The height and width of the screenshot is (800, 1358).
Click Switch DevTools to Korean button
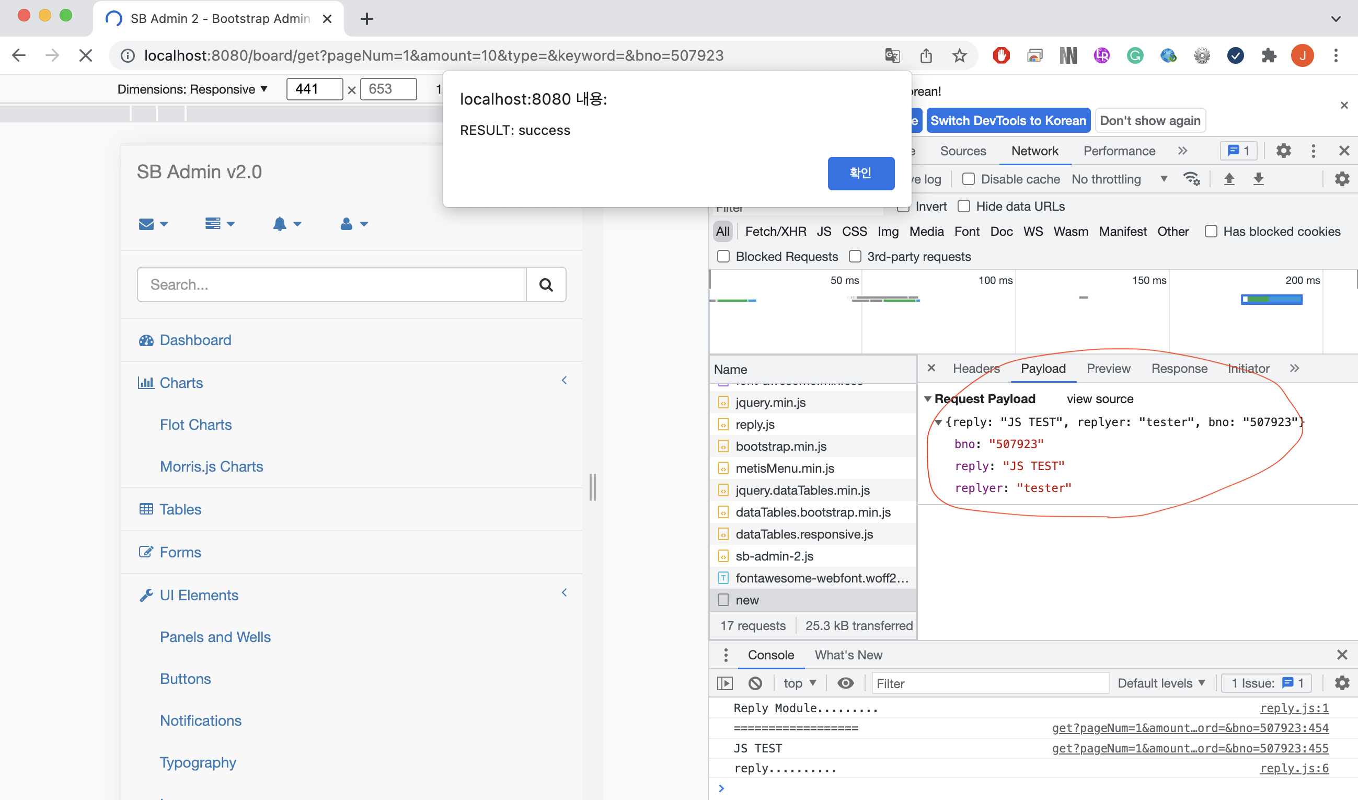pos(1008,120)
